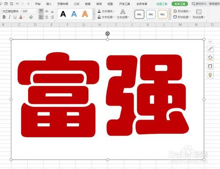The height and width of the screenshot is (169, 220).
Task: Open the 形状填充 shape fill menu
Action: coord(182,11)
